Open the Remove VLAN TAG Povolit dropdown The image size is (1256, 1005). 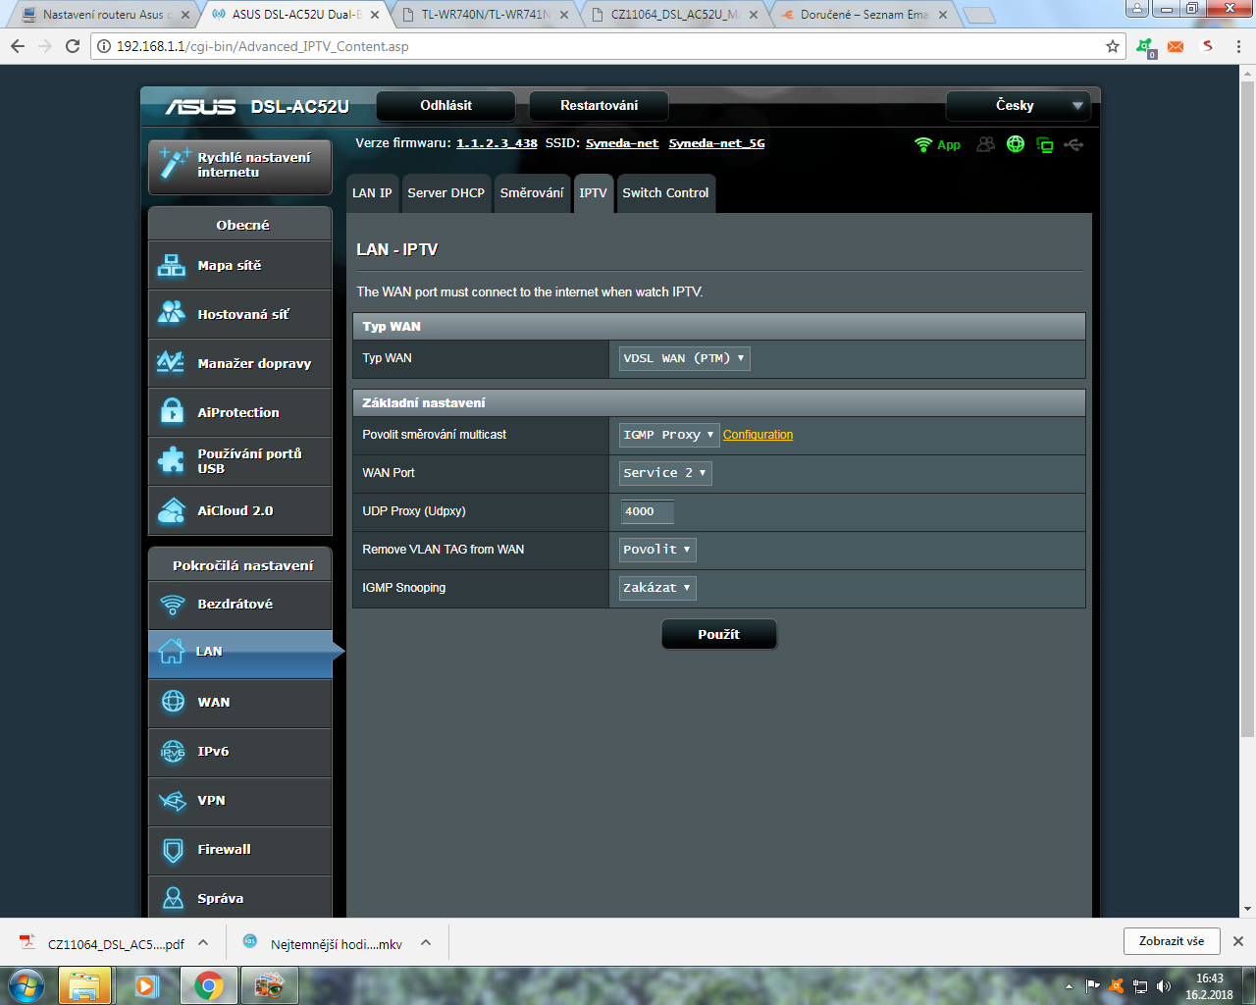657,550
